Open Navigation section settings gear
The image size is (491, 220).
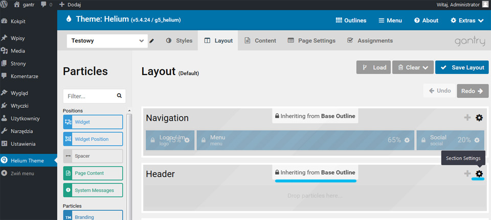tap(479, 117)
